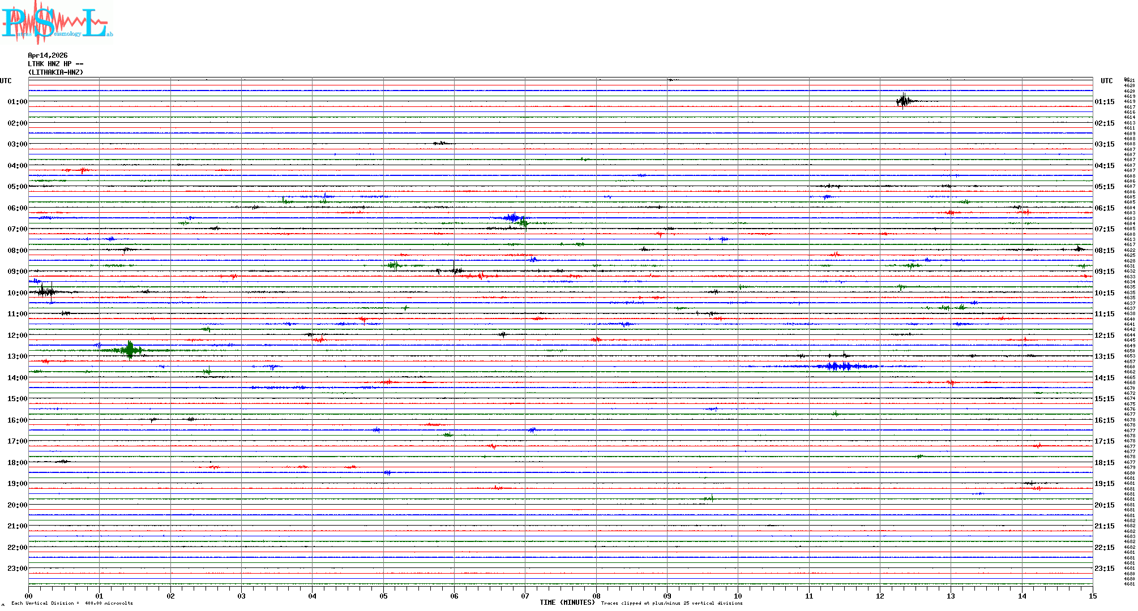1138x611 pixels.
Task: Click the PSL Seismology Lab logo
Action: [57, 23]
